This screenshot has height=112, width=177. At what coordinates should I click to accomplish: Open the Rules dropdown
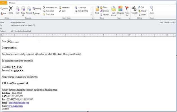click(x=104, y=7)
